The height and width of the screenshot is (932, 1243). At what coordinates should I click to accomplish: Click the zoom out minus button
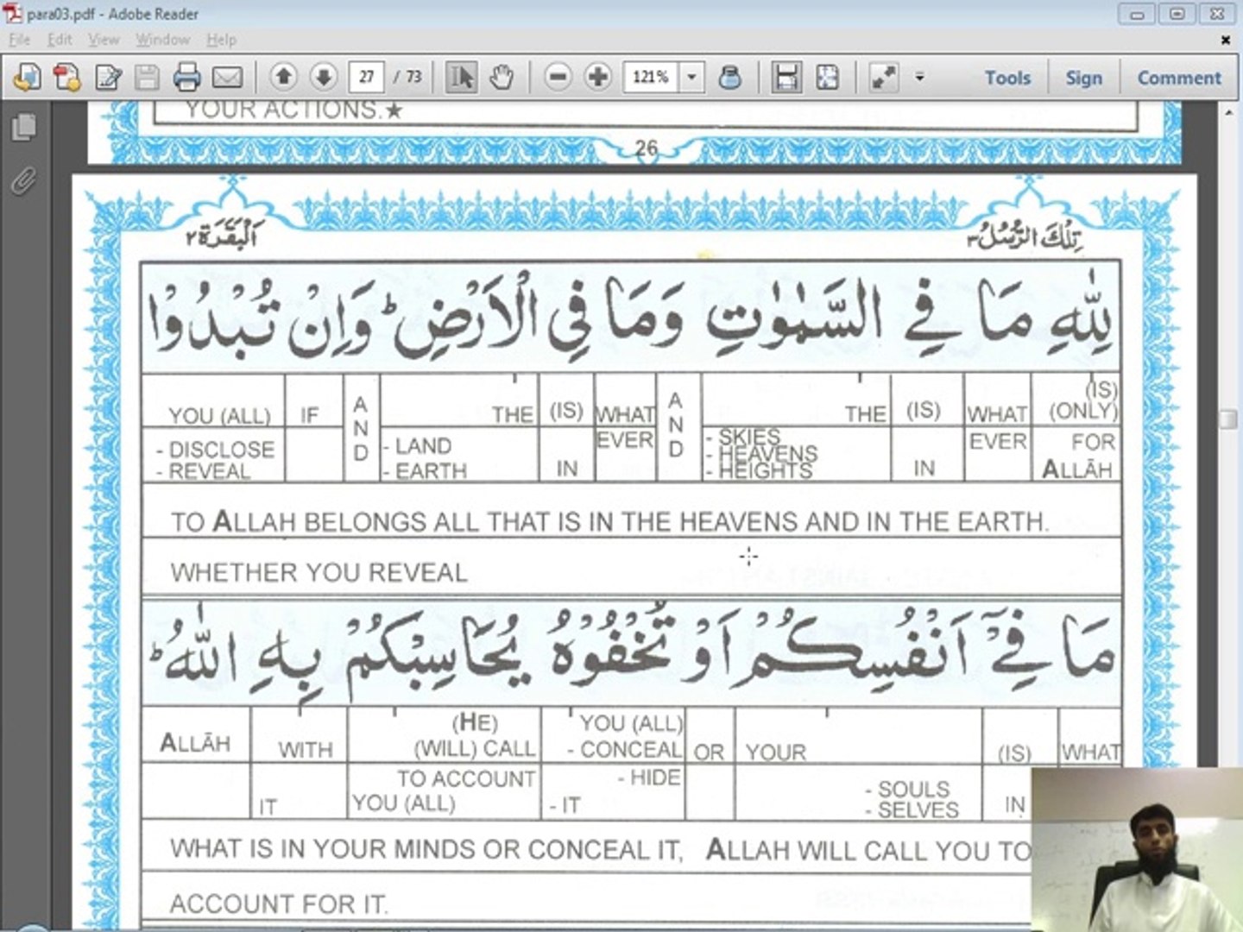click(558, 78)
